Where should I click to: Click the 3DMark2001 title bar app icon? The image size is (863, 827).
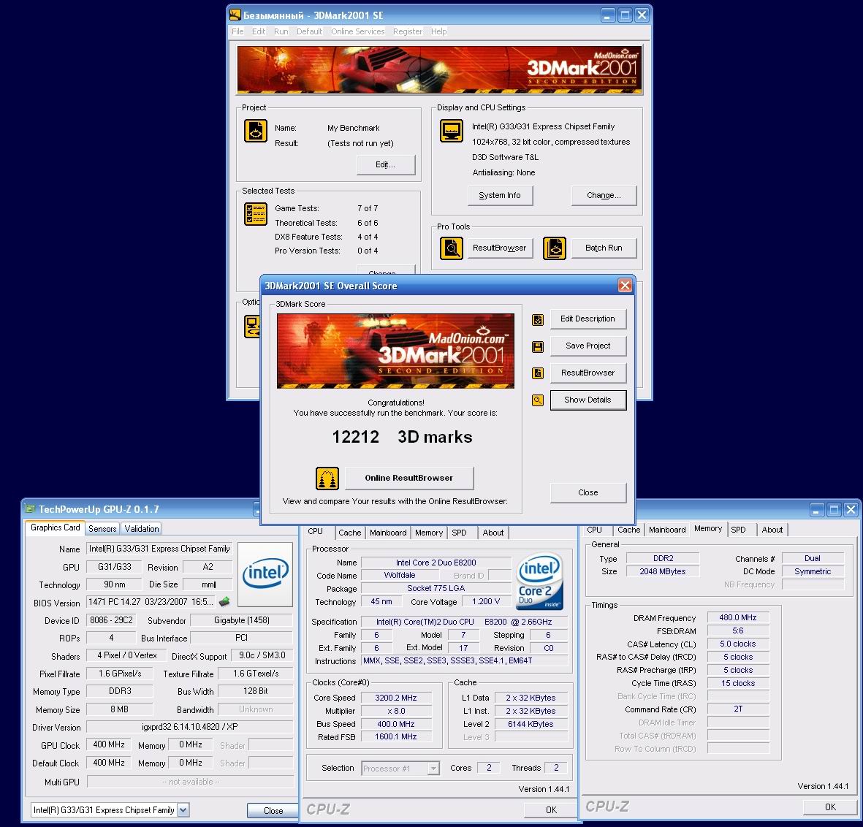tap(235, 15)
